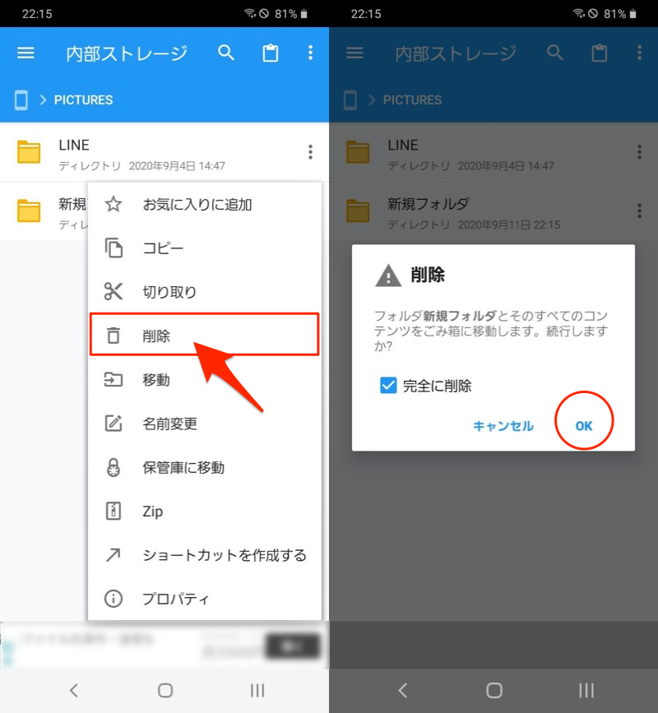Viewport: 658px width, 713px height.
Task: Choose 名前変更 from the context menu
Action: (x=169, y=424)
